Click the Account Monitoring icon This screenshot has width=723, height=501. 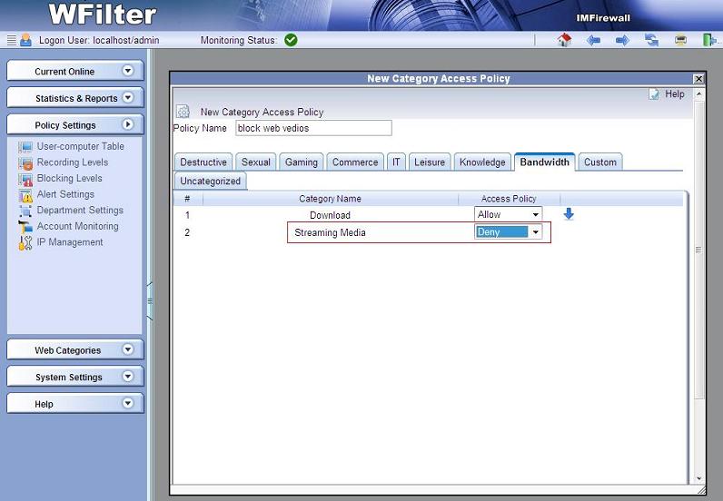25,227
